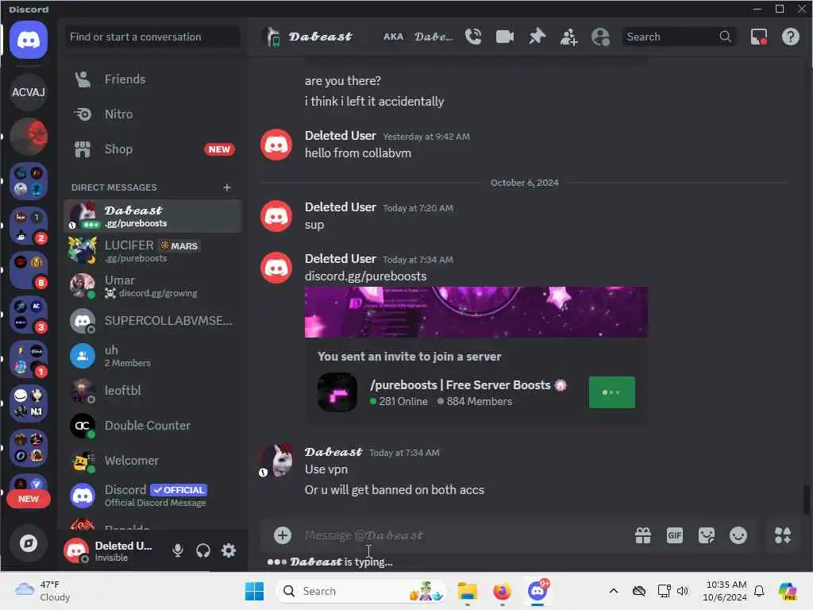Open server folder containing N1 icon

pos(29,403)
